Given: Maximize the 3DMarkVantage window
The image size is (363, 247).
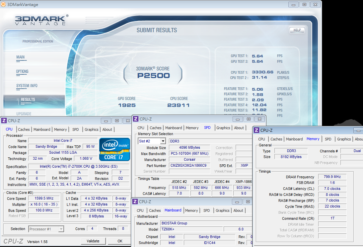Looking at the screenshot, I should click(304, 4).
